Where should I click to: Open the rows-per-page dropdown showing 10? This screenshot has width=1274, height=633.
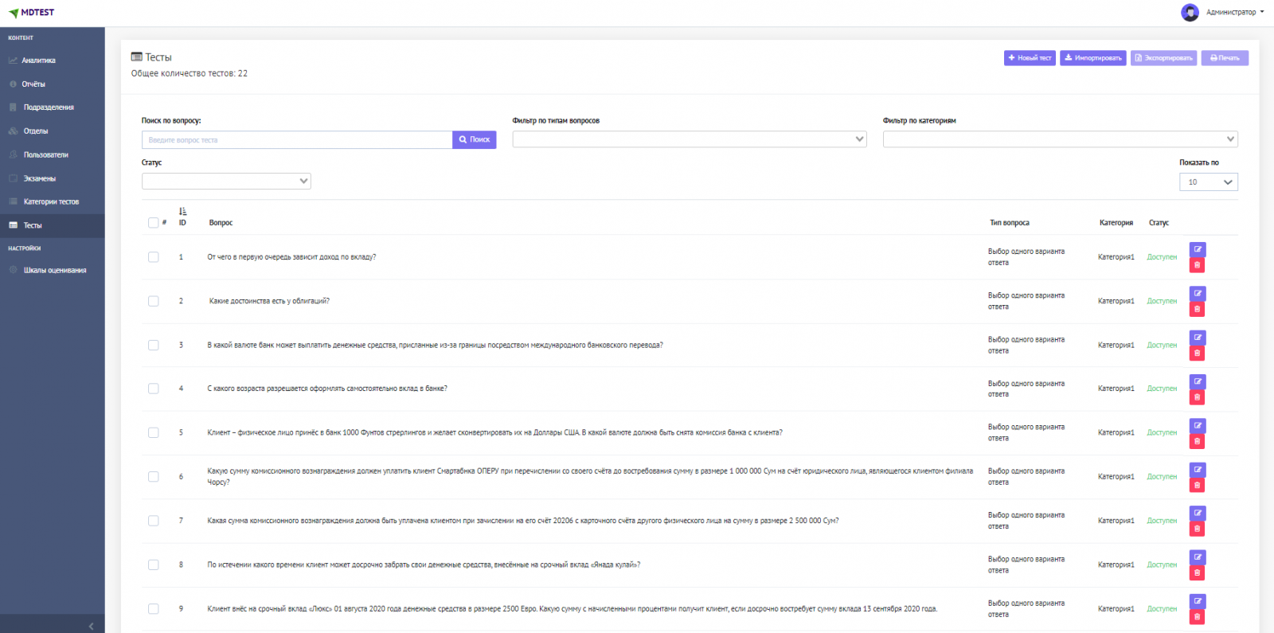(1208, 182)
